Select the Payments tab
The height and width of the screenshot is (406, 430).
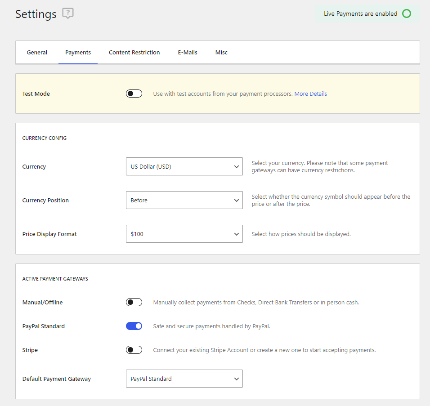coord(78,52)
